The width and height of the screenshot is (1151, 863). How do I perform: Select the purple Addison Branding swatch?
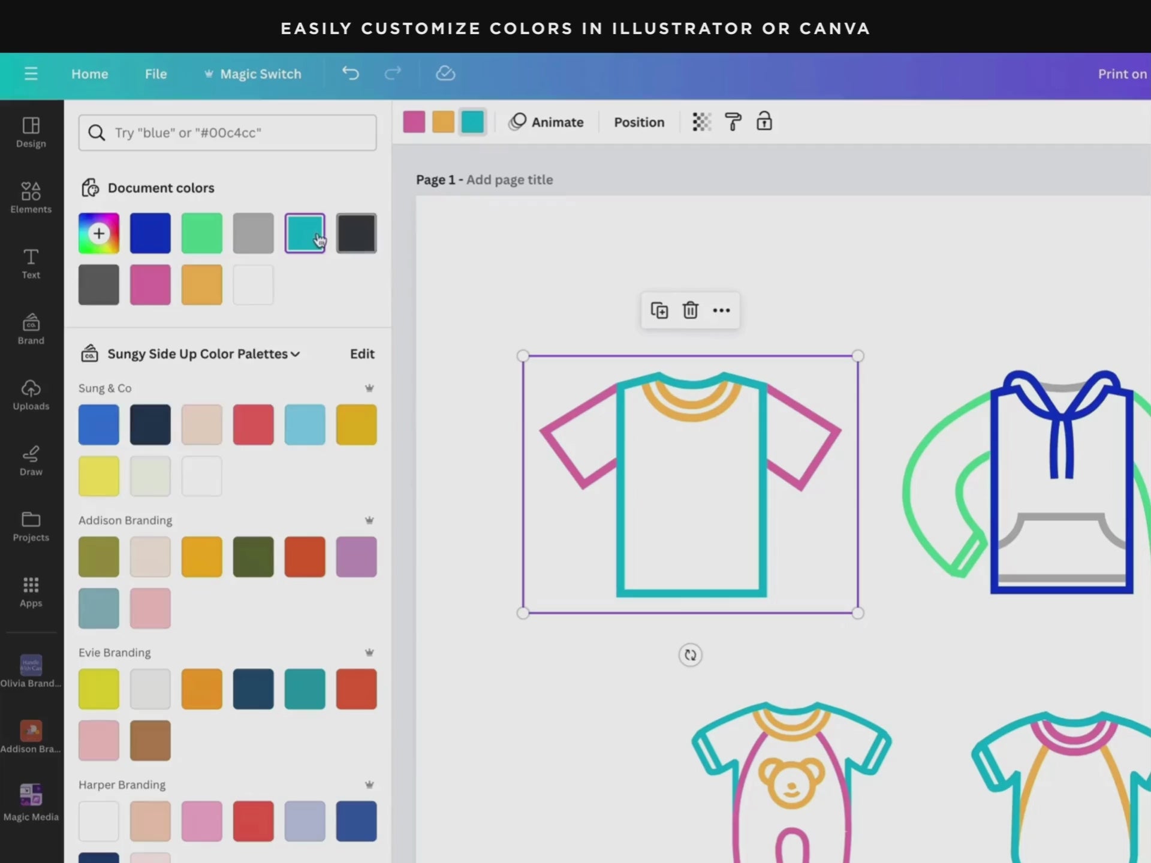tap(357, 557)
